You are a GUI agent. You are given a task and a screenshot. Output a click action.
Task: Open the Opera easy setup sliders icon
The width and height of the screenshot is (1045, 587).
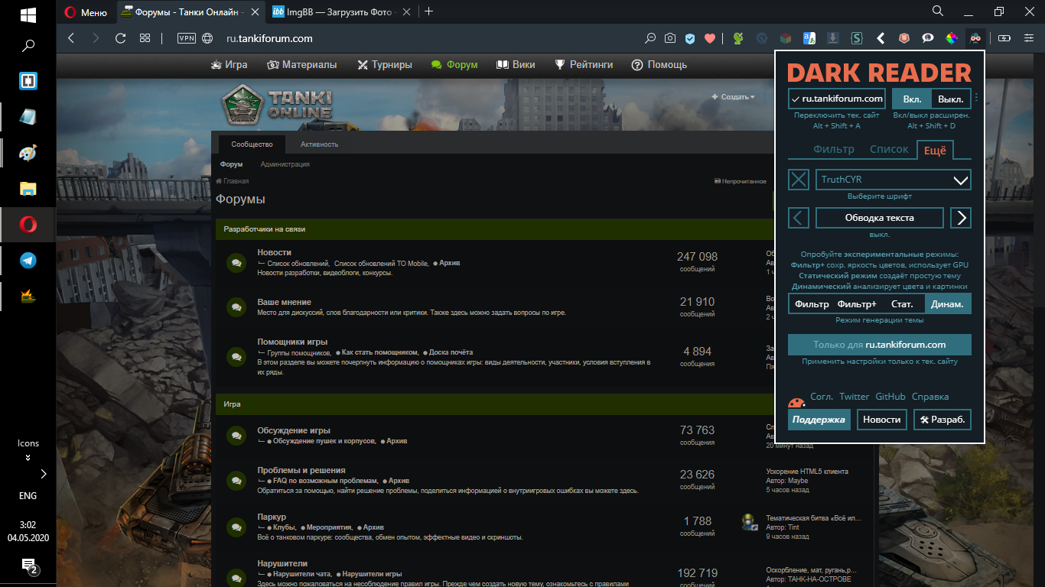1029,38
